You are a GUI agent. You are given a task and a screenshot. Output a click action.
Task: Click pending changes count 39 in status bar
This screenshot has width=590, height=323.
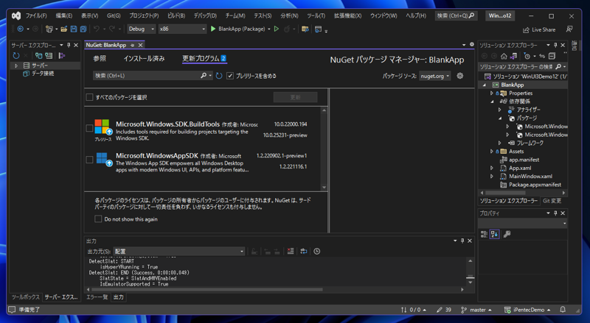coord(444,310)
